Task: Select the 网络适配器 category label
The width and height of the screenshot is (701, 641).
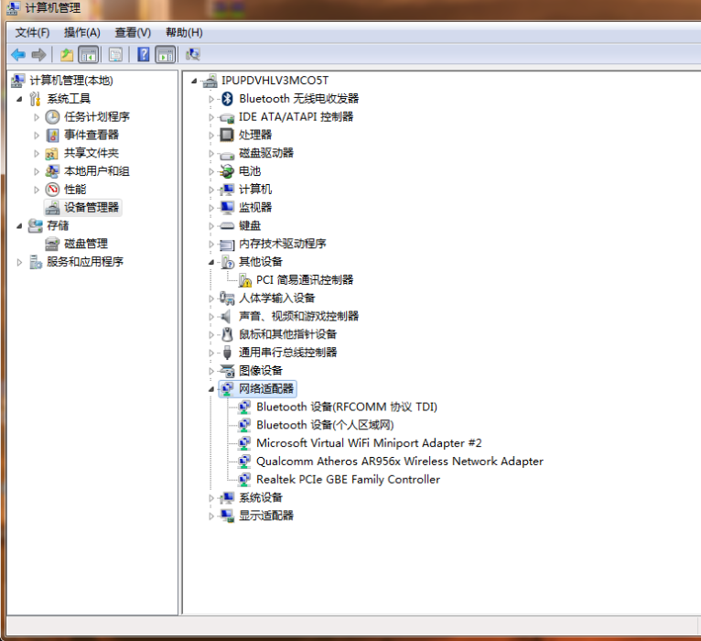Action: pyautogui.click(x=266, y=388)
